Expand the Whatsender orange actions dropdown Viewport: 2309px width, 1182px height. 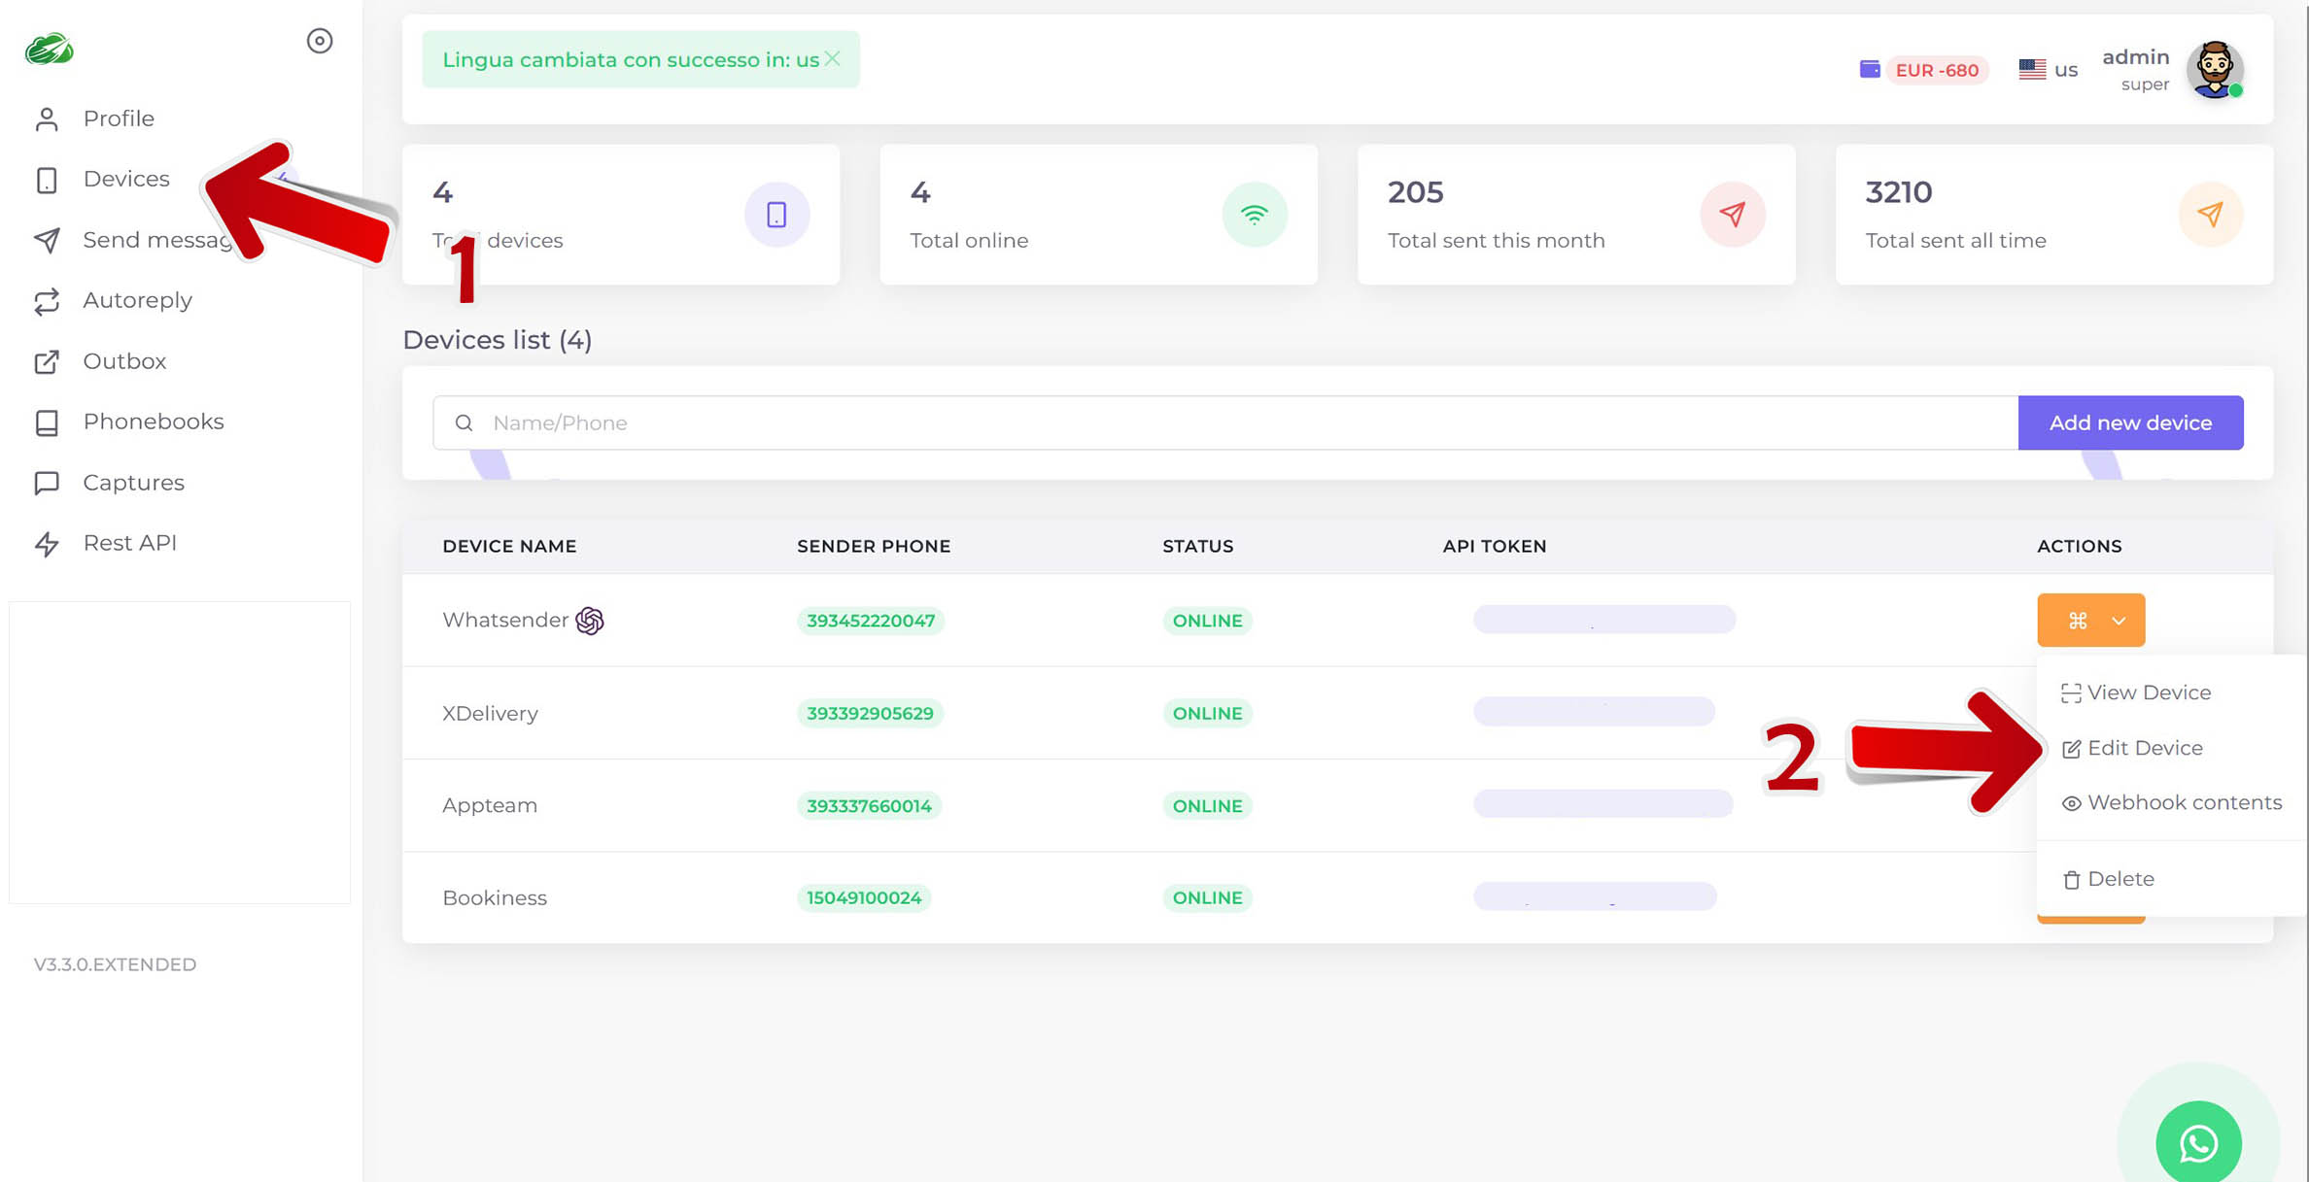coord(2090,621)
